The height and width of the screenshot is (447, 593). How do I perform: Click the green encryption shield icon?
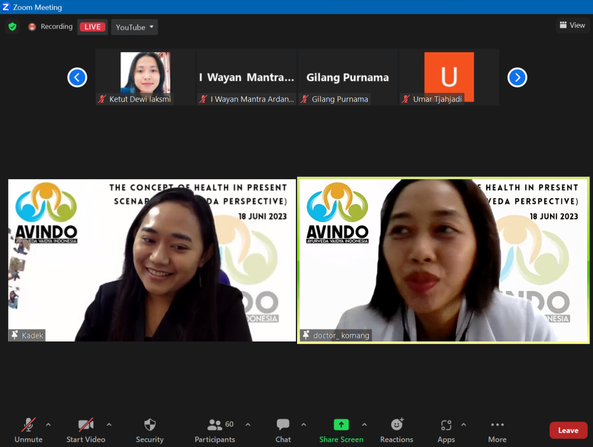coord(12,27)
